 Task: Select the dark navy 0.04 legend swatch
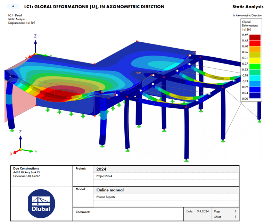255,96
